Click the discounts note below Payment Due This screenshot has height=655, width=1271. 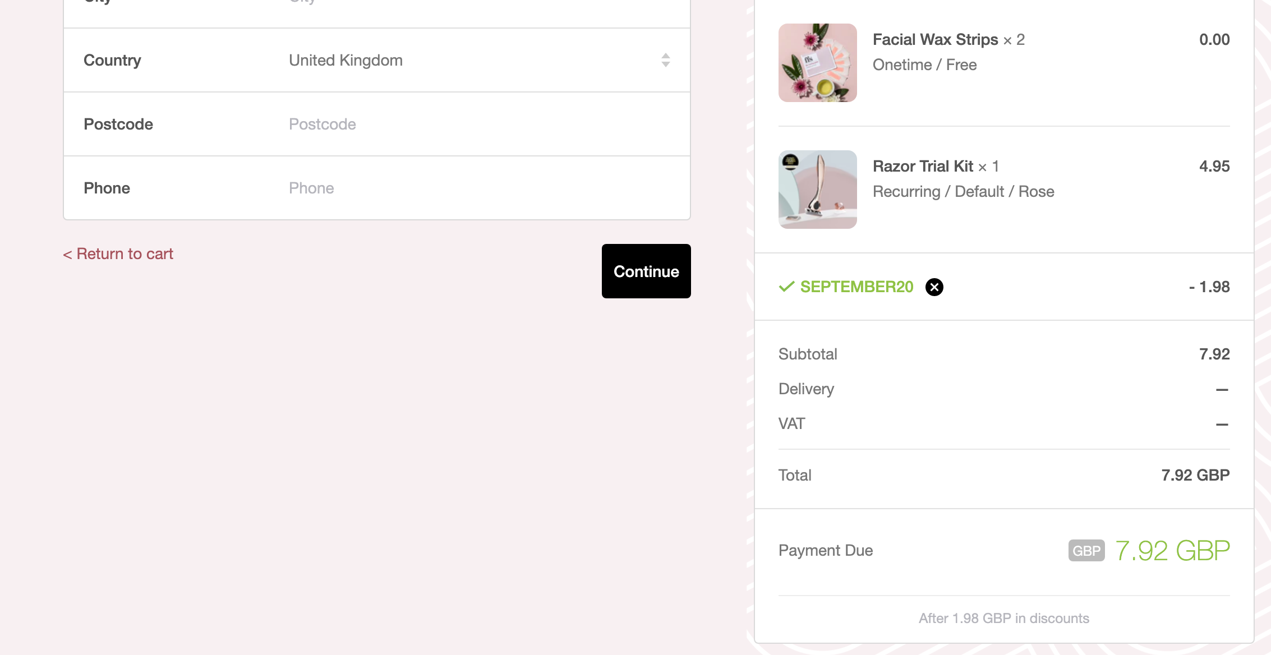(x=1004, y=618)
